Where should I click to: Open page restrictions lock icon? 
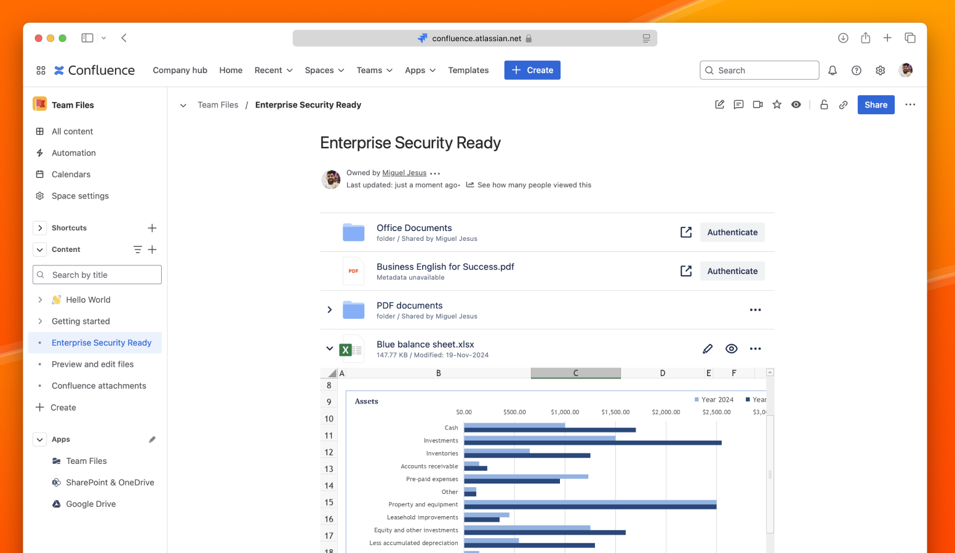(824, 104)
